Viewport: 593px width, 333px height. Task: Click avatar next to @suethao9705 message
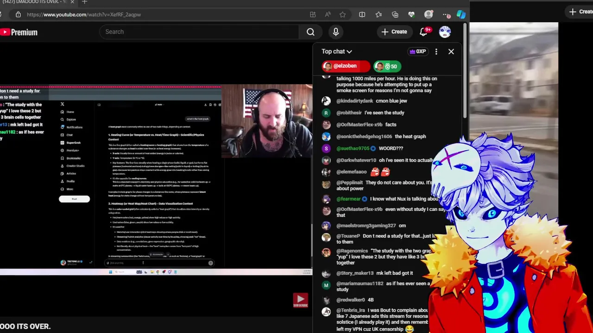click(x=326, y=148)
